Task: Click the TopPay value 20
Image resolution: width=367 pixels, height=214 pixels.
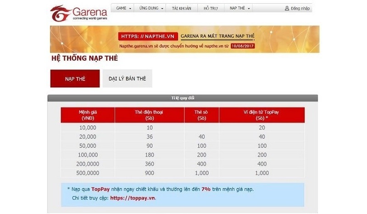Action: click(x=262, y=128)
